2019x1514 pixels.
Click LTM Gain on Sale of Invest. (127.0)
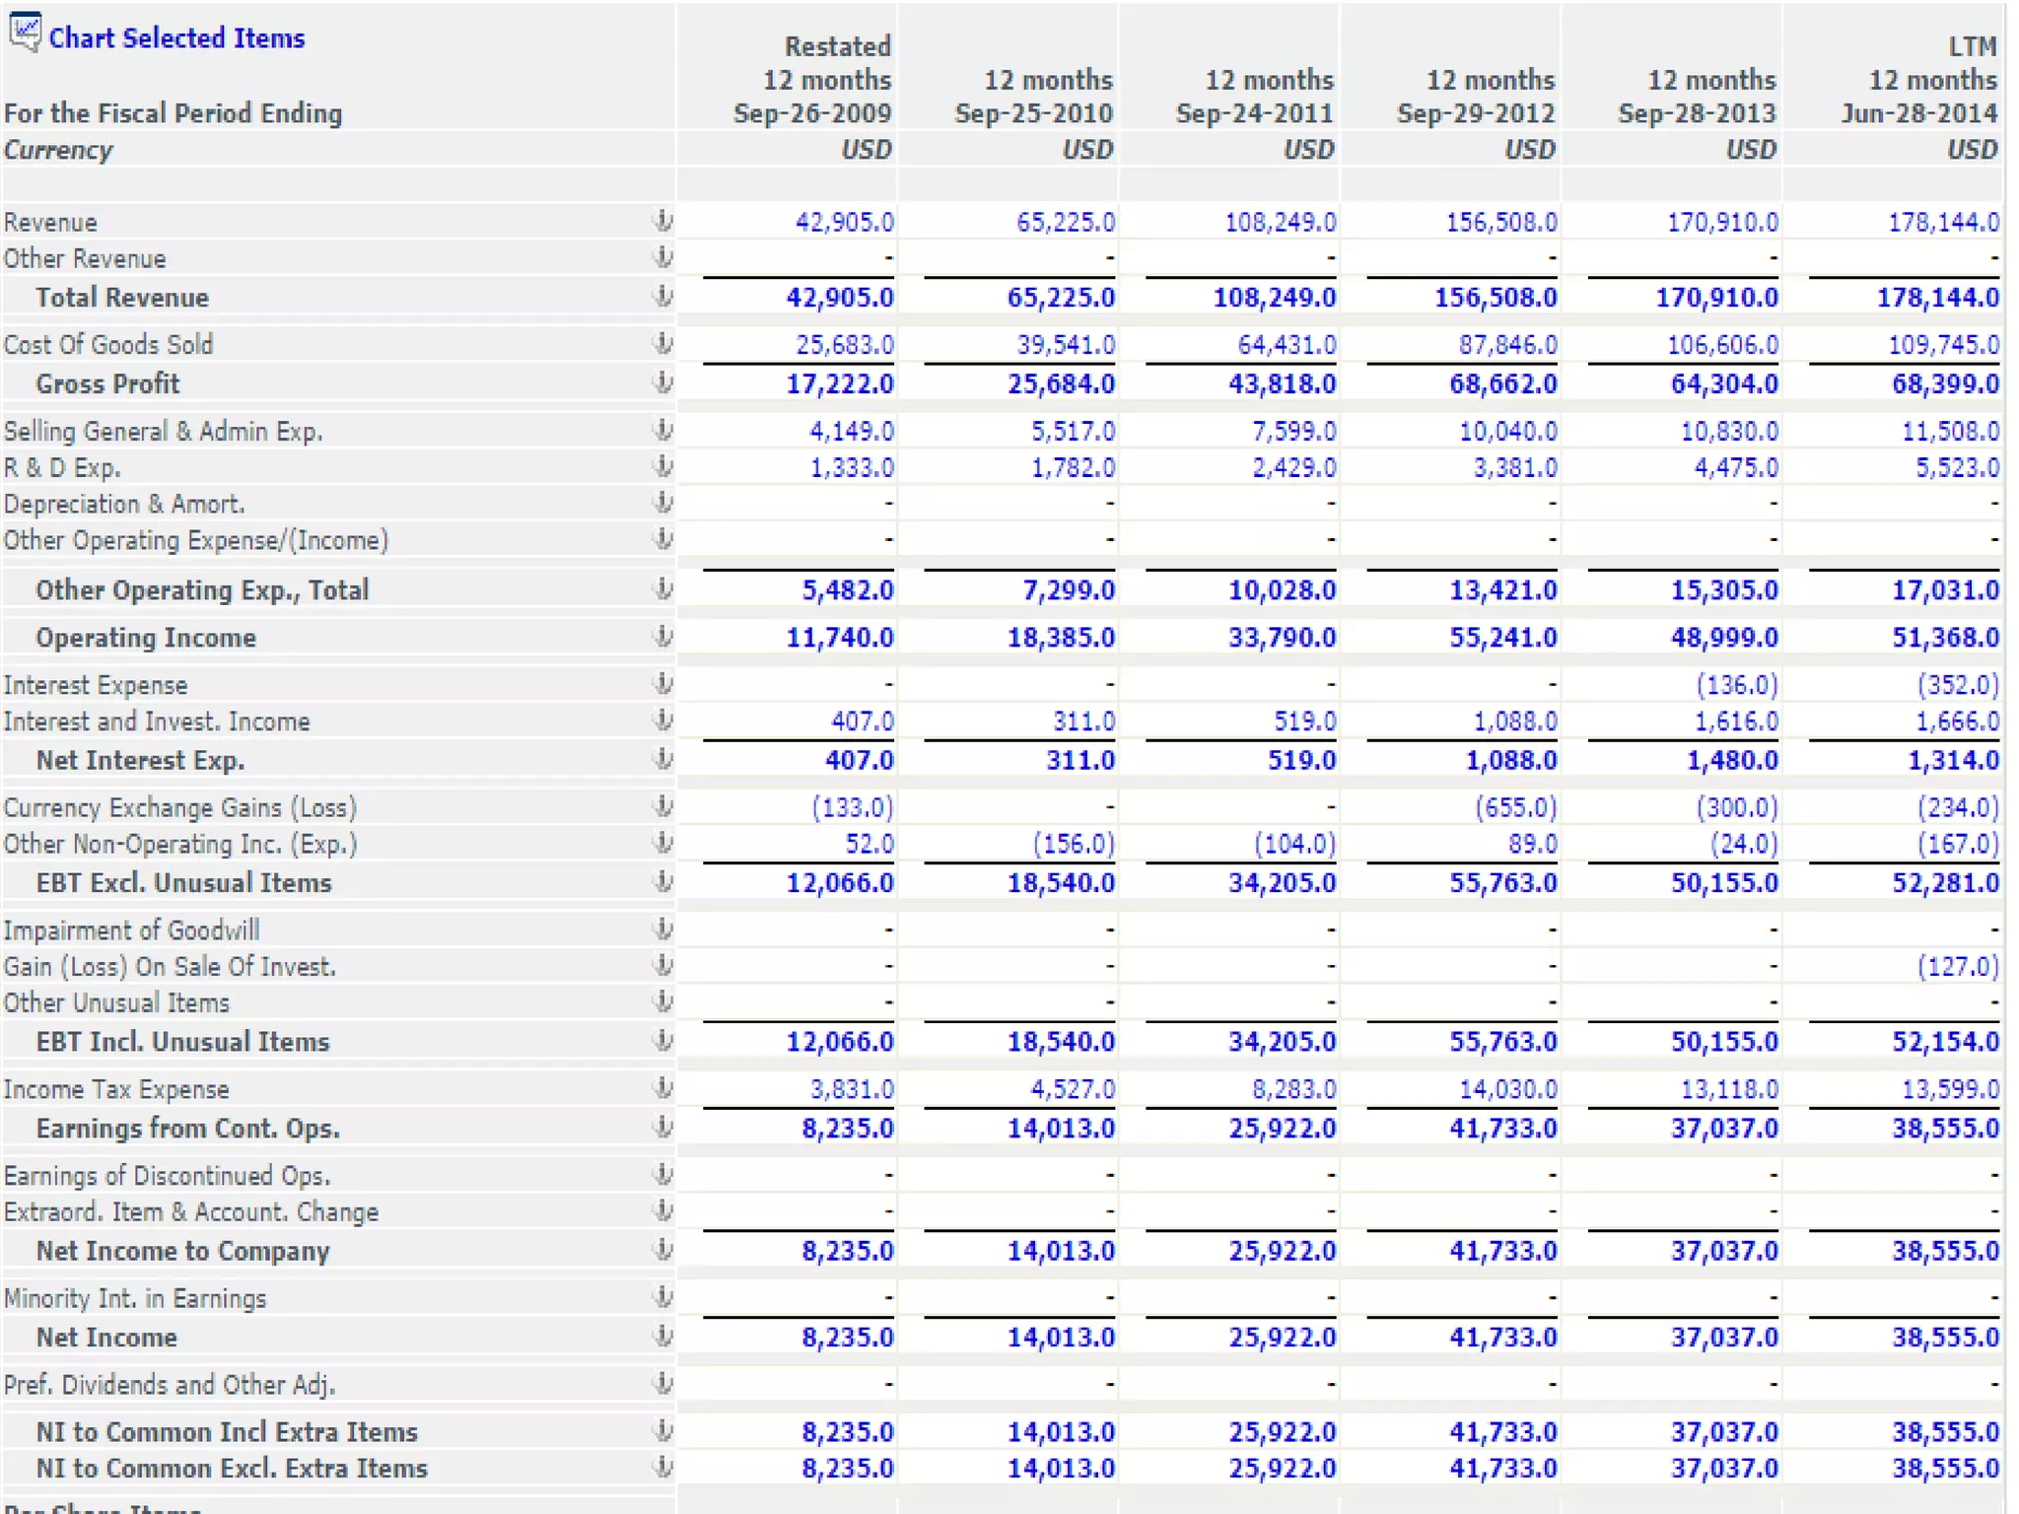1957,966
